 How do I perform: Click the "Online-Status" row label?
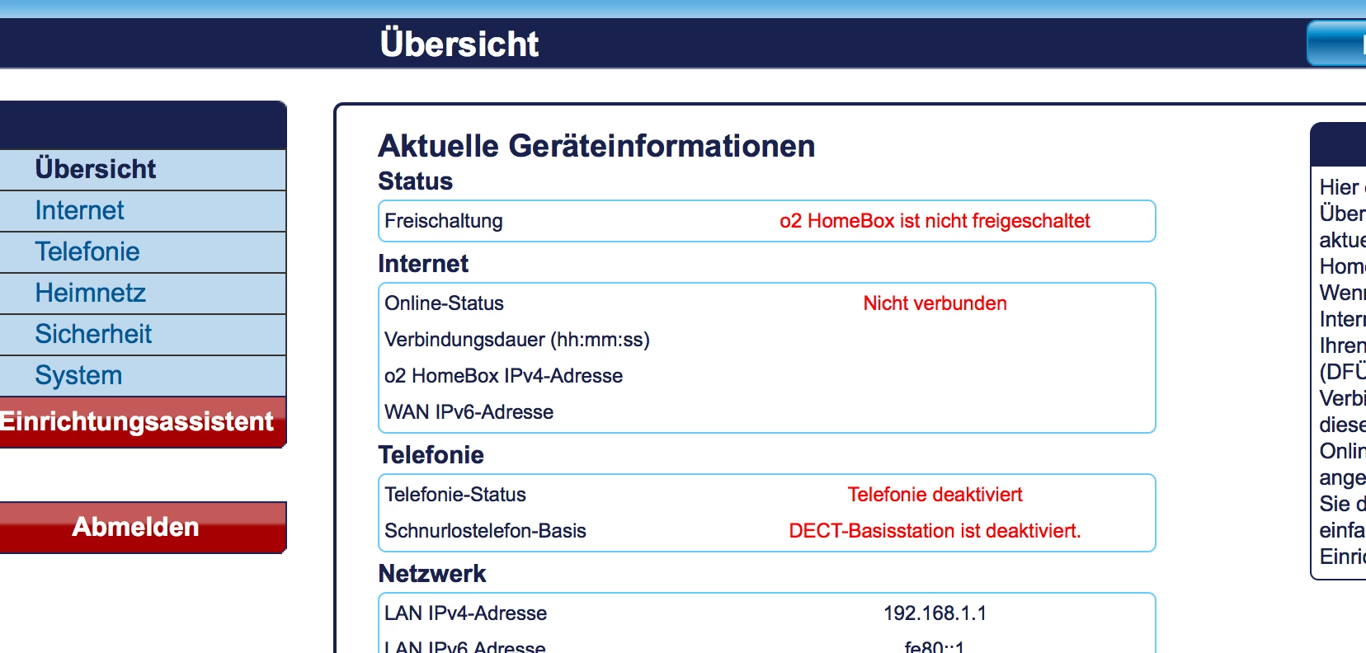pyautogui.click(x=444, y=303)
